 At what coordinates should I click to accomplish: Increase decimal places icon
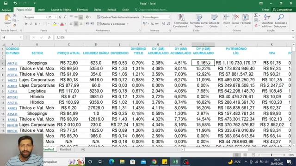(x=163, y=24)
